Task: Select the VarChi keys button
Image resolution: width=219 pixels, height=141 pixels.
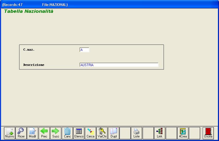Action: pos(102,133)
